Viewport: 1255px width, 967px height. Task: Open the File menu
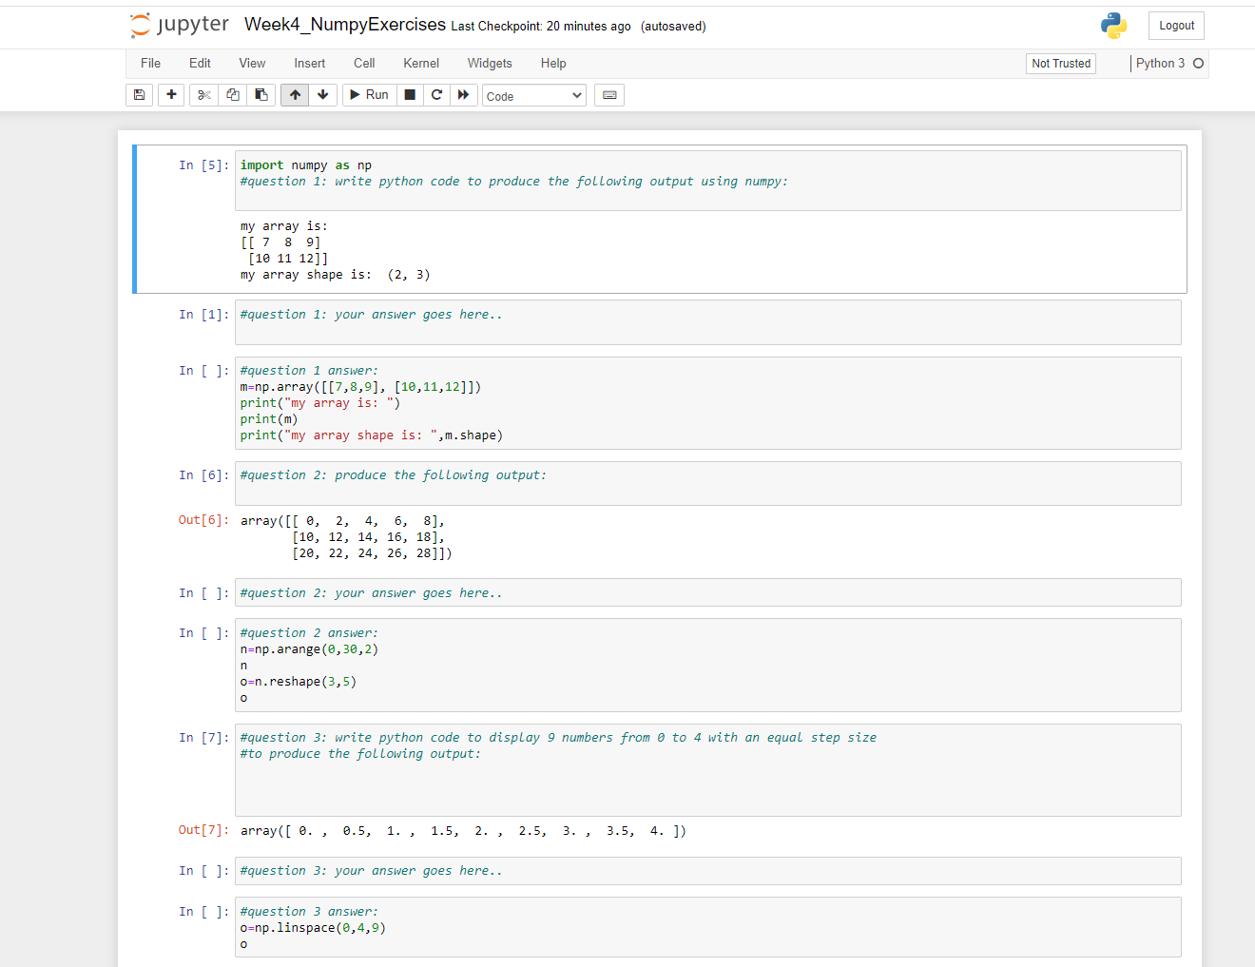click(x=150, y=64)
